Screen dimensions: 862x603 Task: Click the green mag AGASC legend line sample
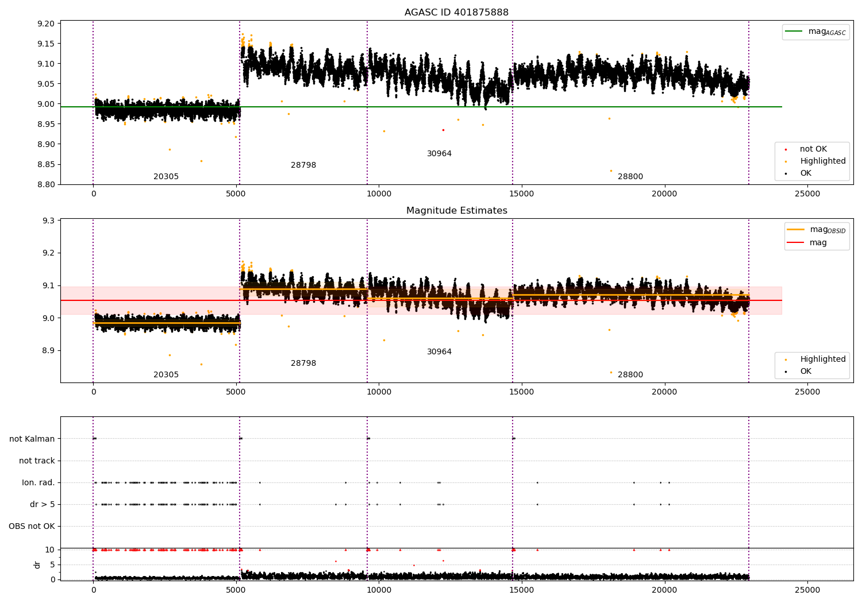(795, 32)
